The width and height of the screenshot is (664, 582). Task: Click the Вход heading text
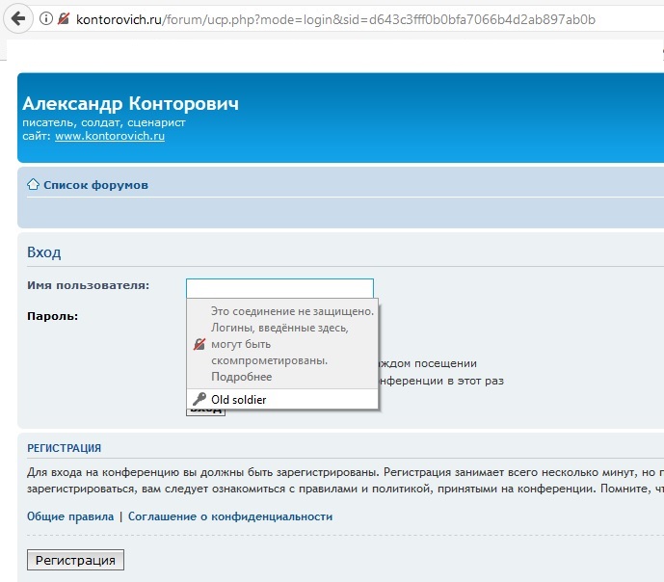coord(44,252)
